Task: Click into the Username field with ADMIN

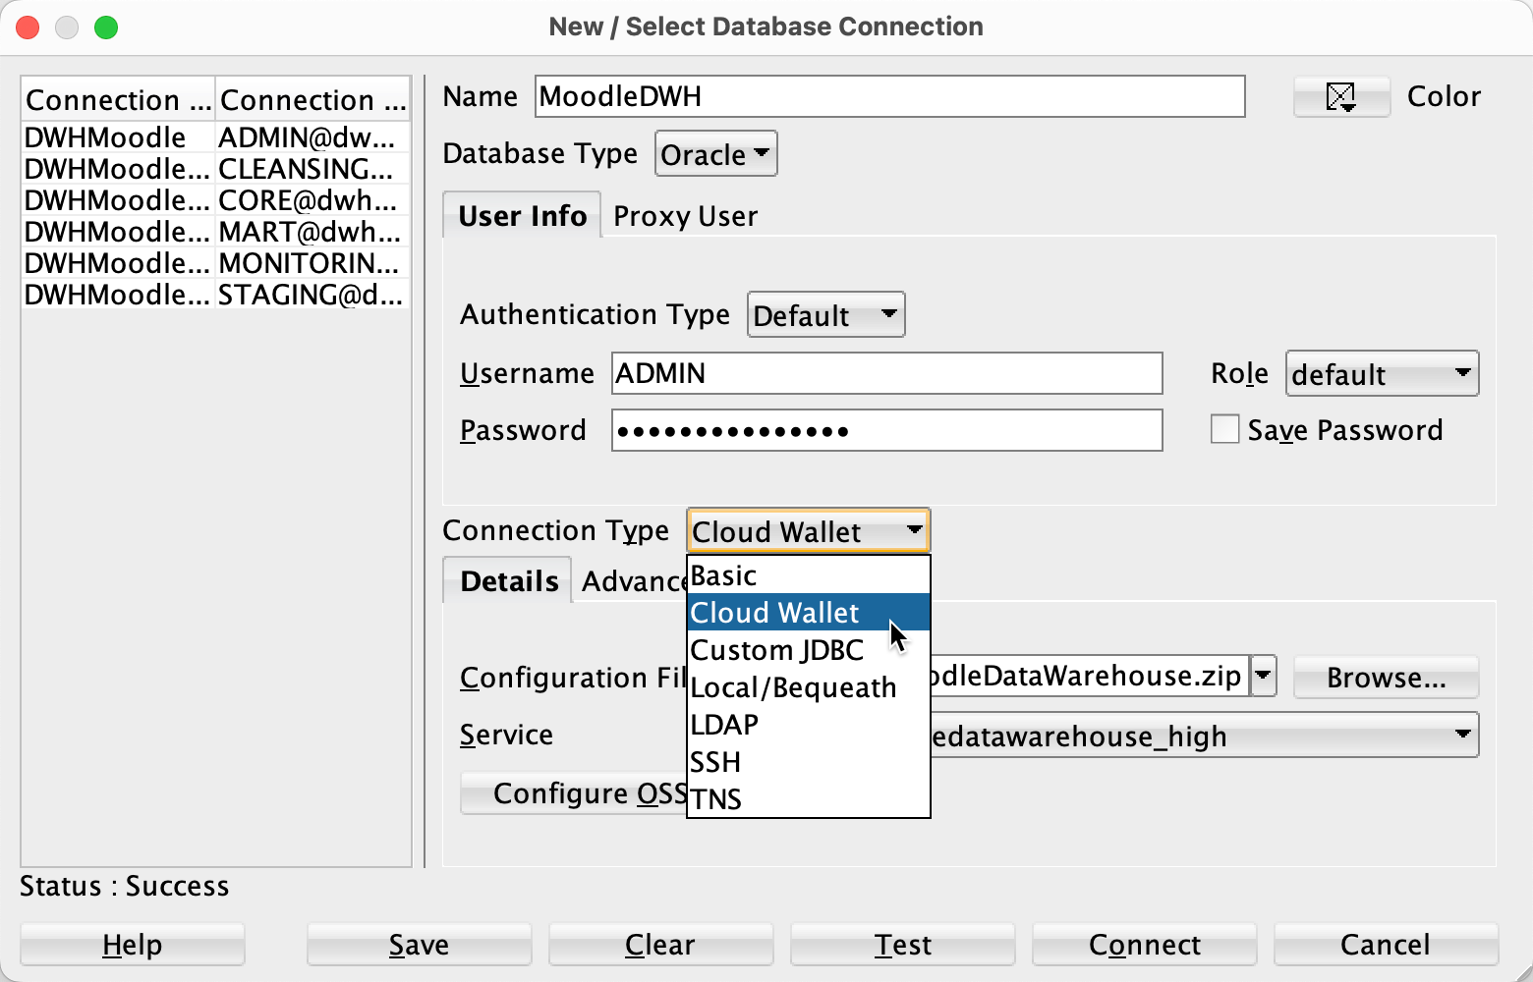Action: click(887, 373)
